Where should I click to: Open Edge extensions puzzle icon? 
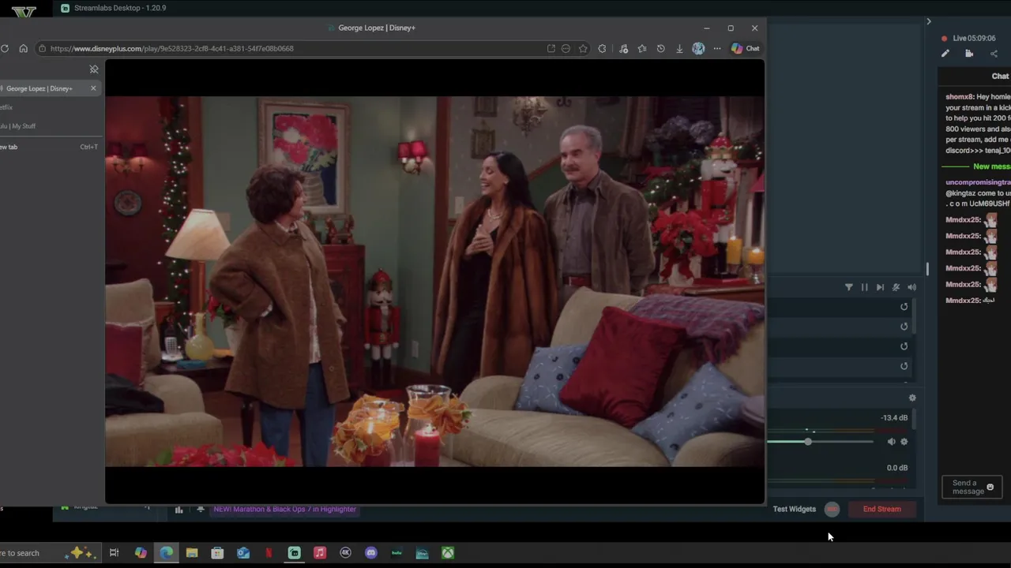602,48
